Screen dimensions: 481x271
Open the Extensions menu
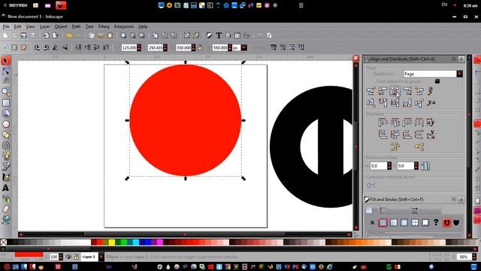click(124, 26)
